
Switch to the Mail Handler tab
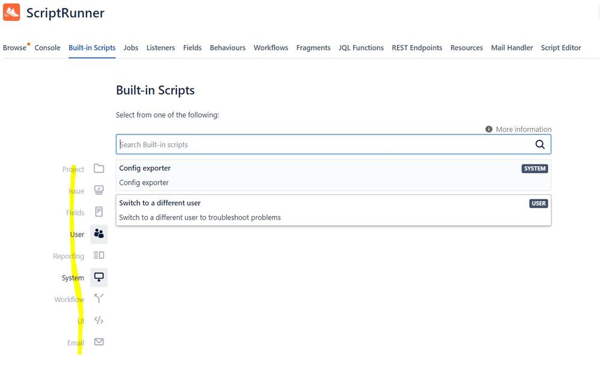tap(512, 48)
